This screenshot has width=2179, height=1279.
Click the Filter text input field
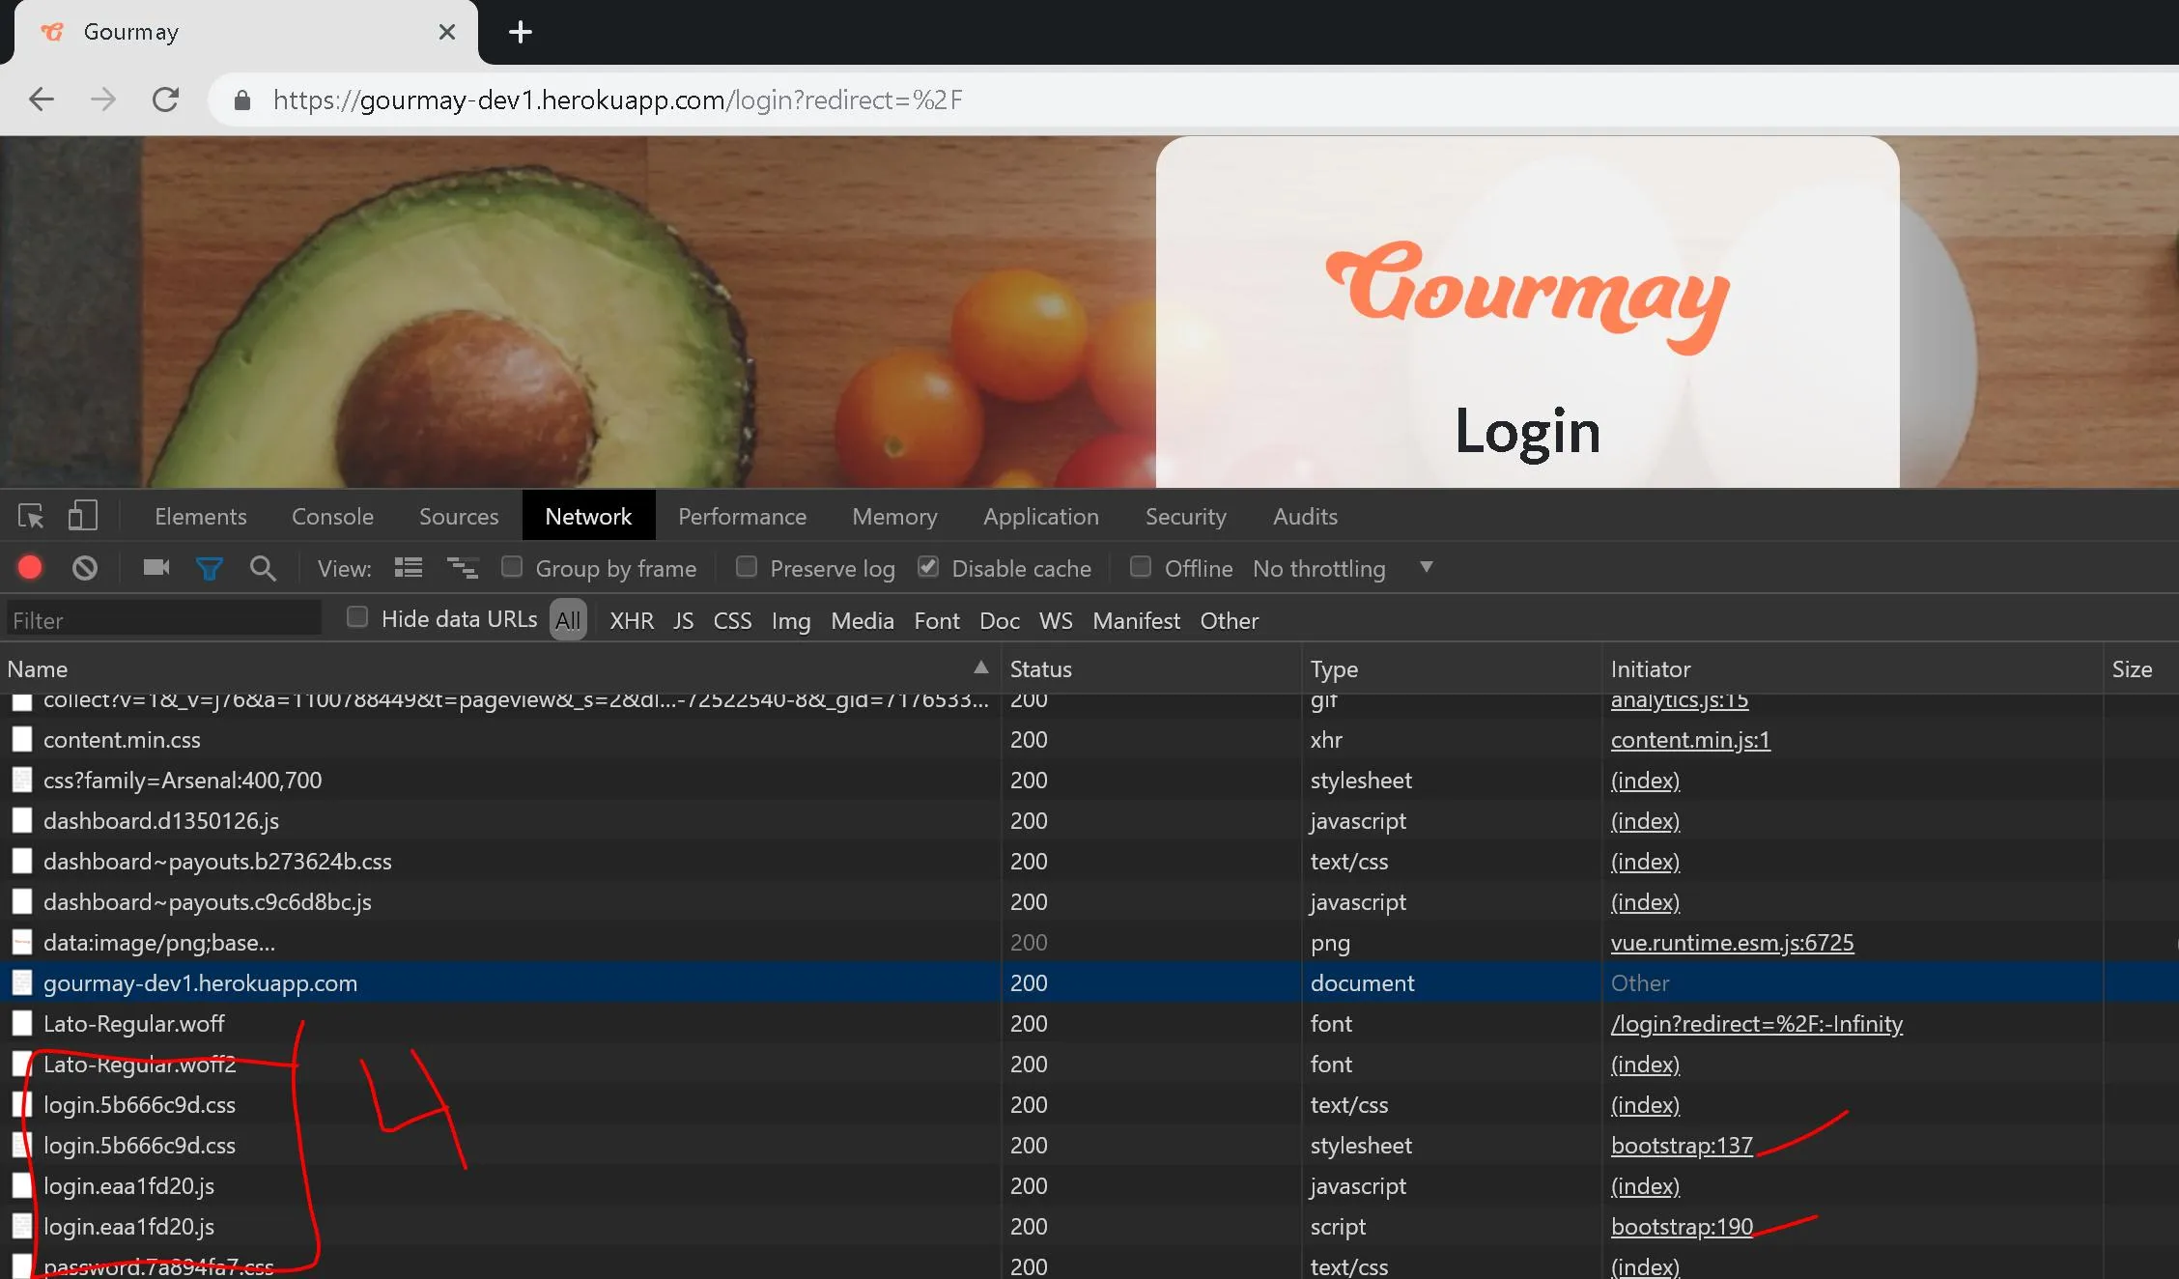[164, 620]
